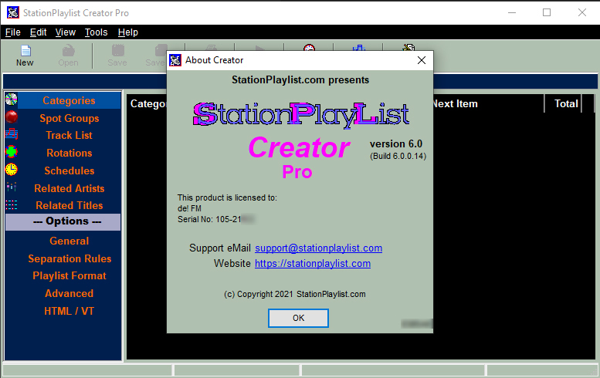This screenshot has height=378, width=600.
Task: Open the Tools menu
Action: [x=96, y=32]
